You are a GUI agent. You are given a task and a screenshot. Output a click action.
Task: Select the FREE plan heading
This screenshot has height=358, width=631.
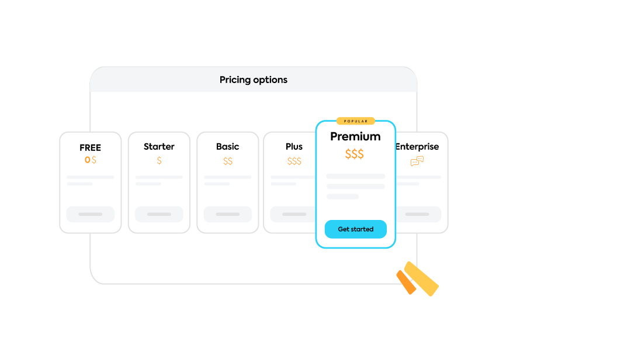(x=91, y=147)
